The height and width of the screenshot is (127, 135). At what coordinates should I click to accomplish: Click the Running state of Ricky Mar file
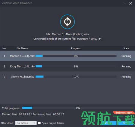(126, 66)
